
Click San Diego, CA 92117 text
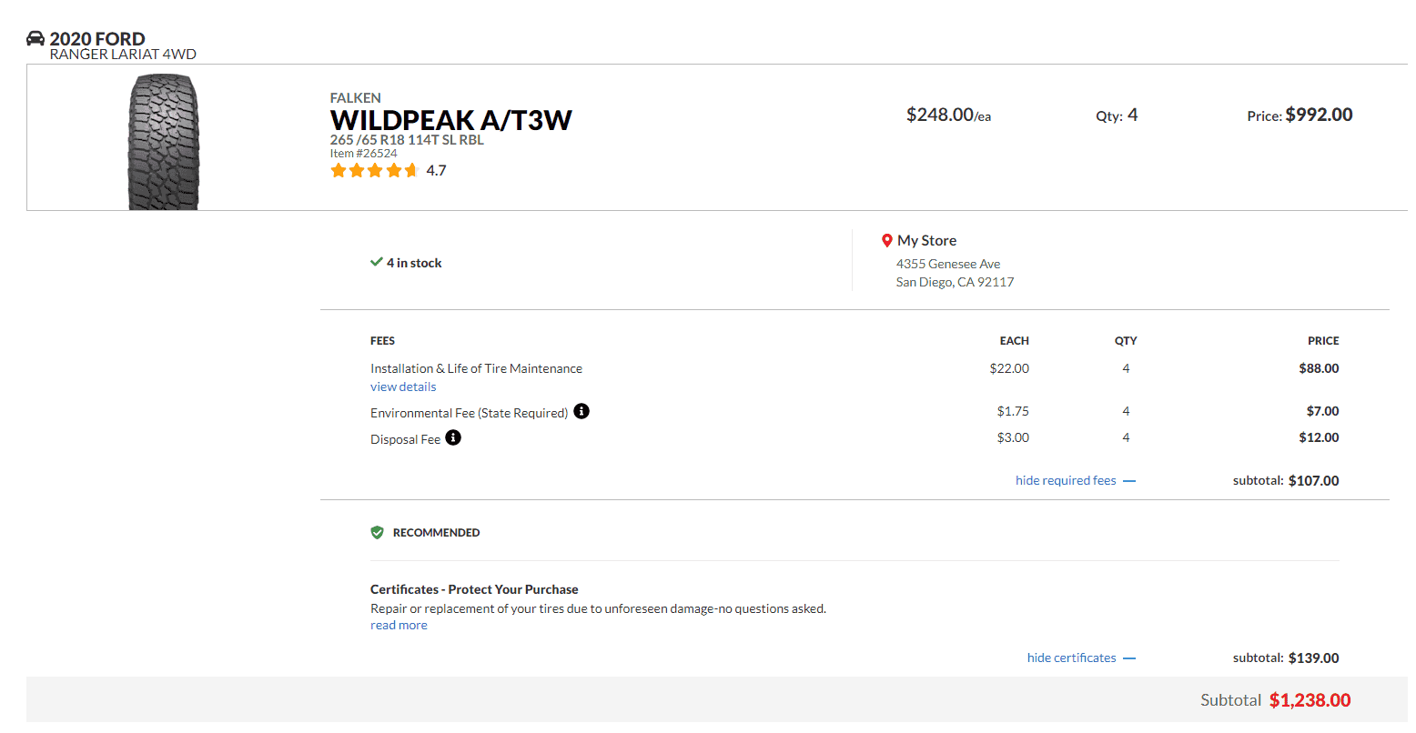point(955,282)
